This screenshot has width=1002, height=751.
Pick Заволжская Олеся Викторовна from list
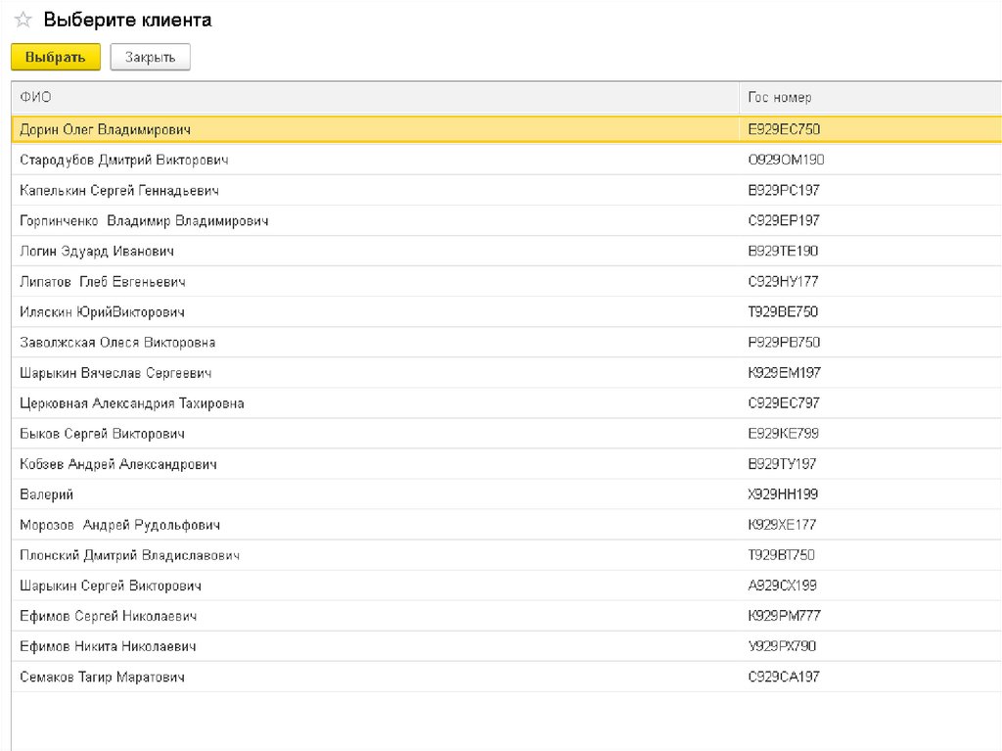(x=117, y=343)
